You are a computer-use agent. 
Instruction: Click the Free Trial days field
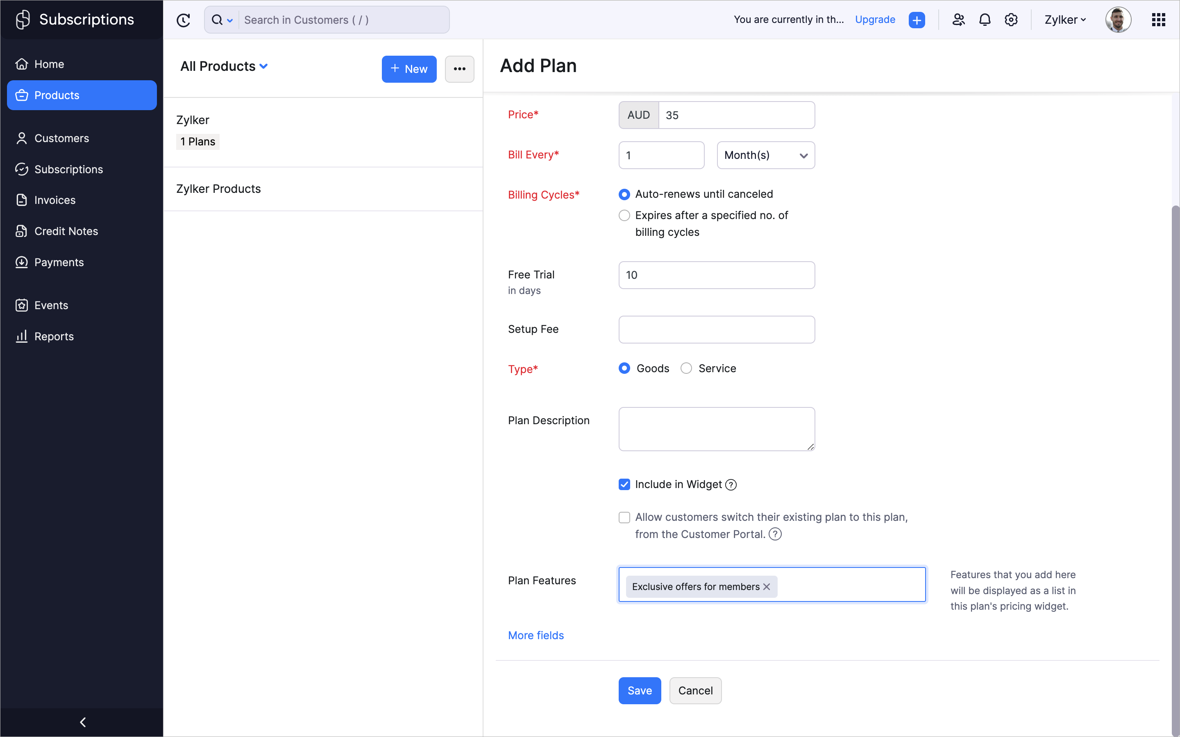716,275
